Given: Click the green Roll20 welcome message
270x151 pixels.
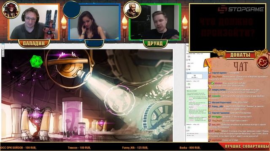Looking at the screenshot, I should coord(197,106).
